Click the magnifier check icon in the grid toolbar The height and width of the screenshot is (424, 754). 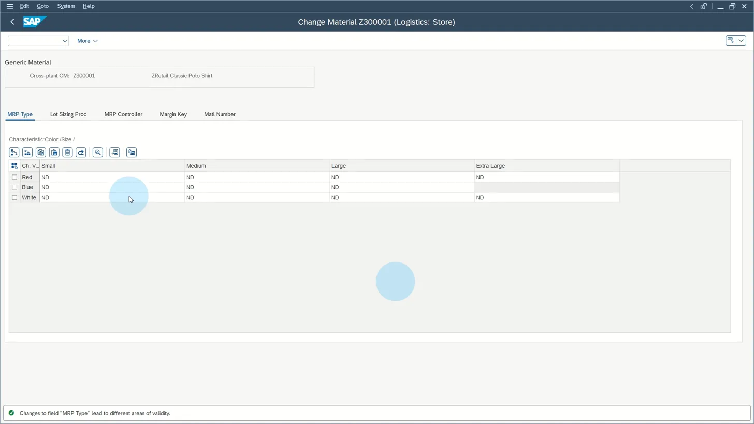[98, 152]
